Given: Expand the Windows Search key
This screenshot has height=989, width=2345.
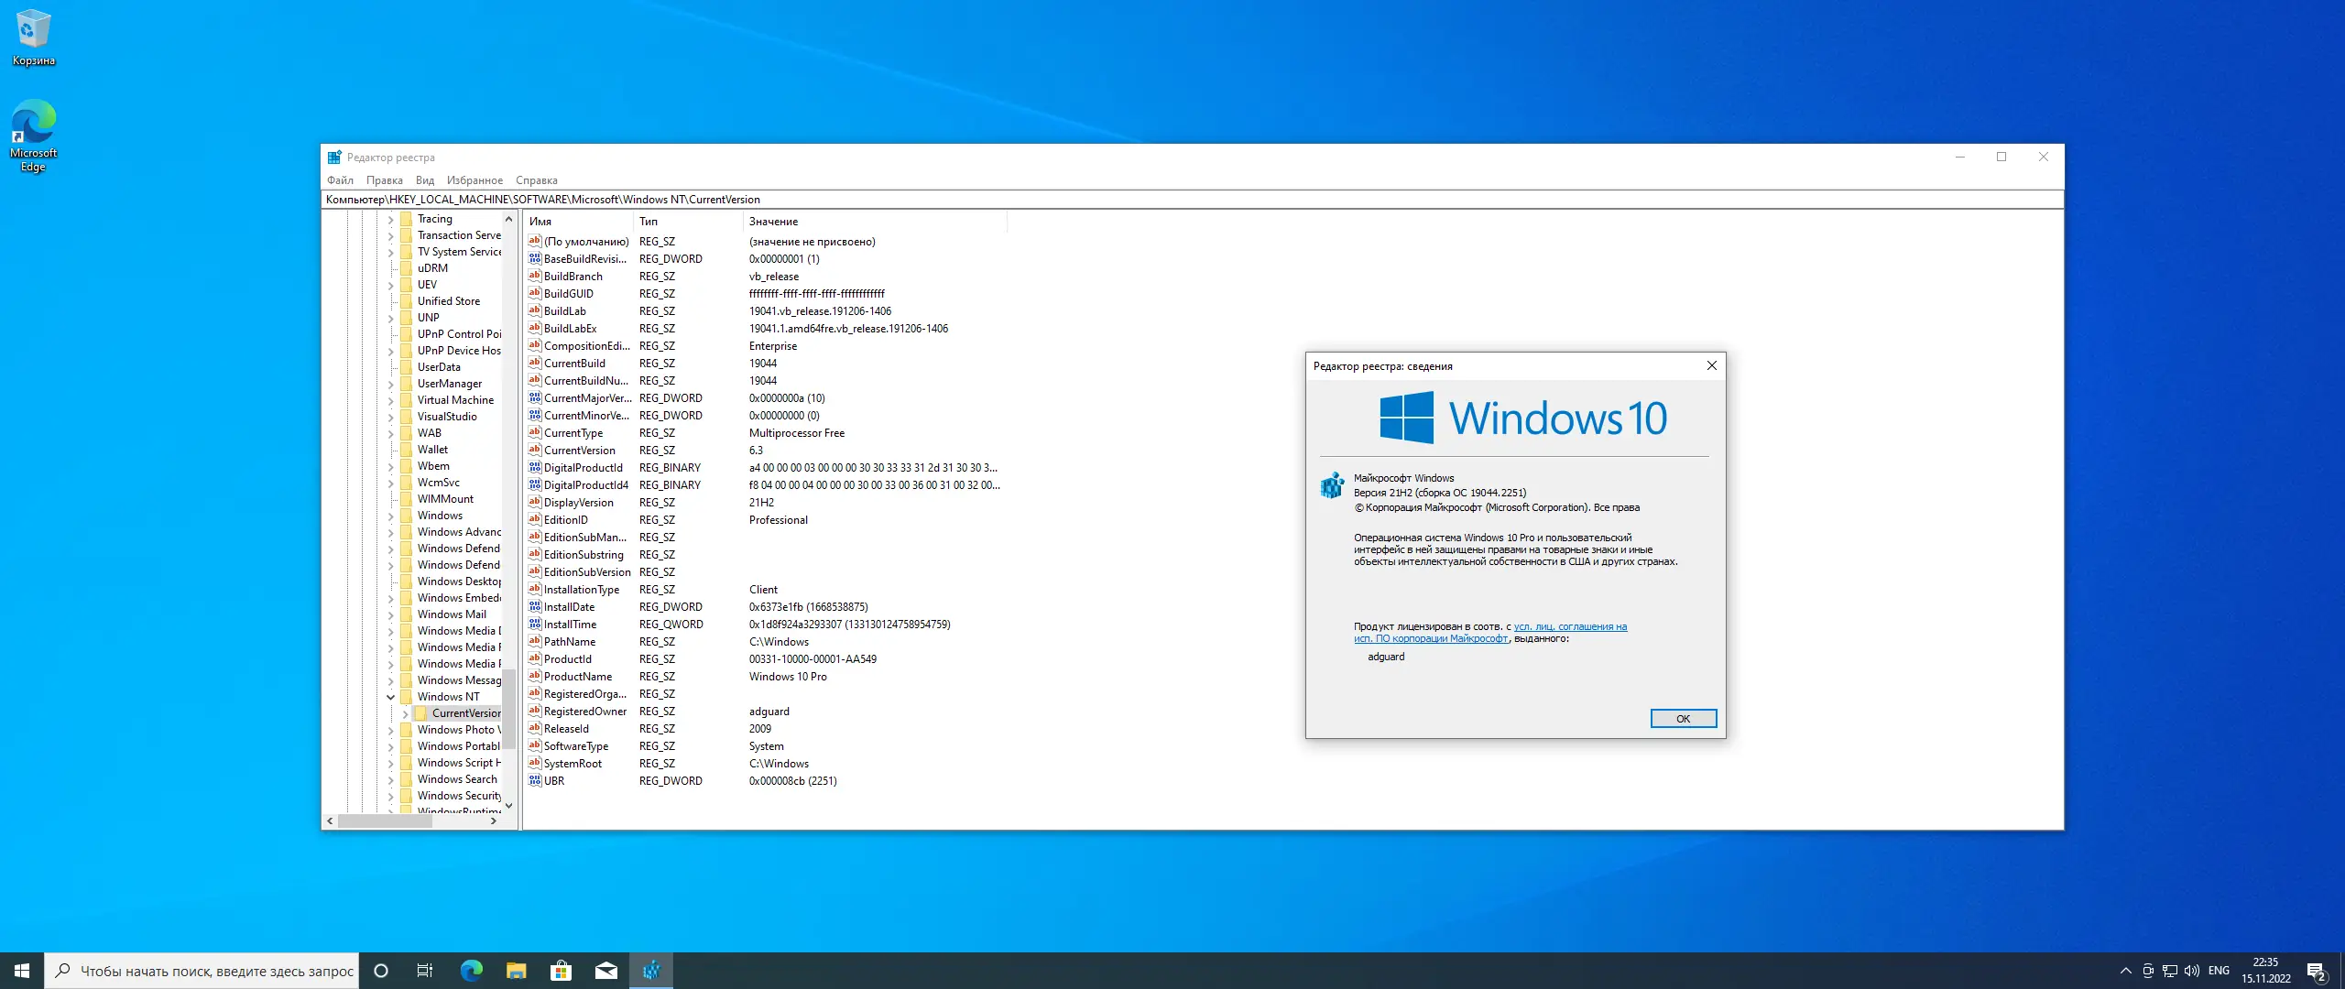Looking at the screenshot, I should [x=391, y=779].
